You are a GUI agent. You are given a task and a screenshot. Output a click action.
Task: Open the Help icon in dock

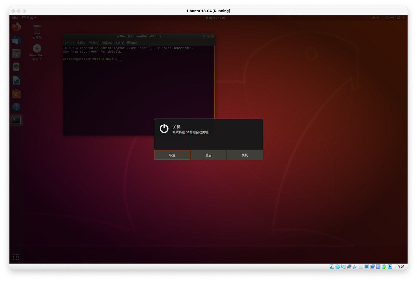coord(16,107)
